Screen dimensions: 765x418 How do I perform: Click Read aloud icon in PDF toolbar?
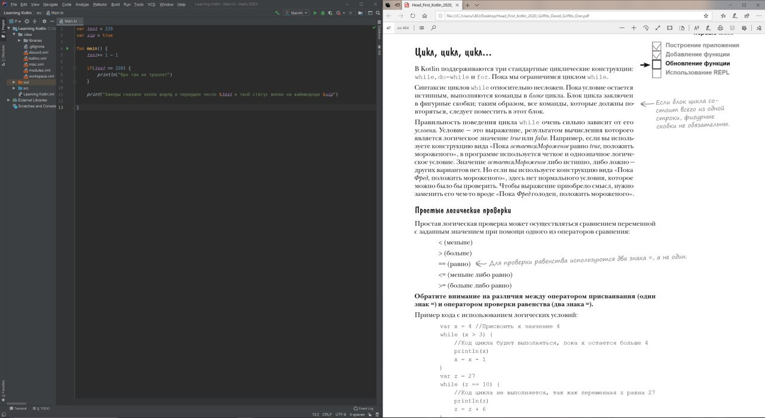696,27
